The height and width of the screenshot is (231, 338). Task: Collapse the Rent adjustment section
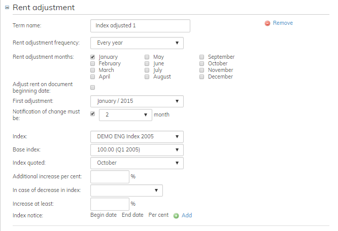[7, 8]
